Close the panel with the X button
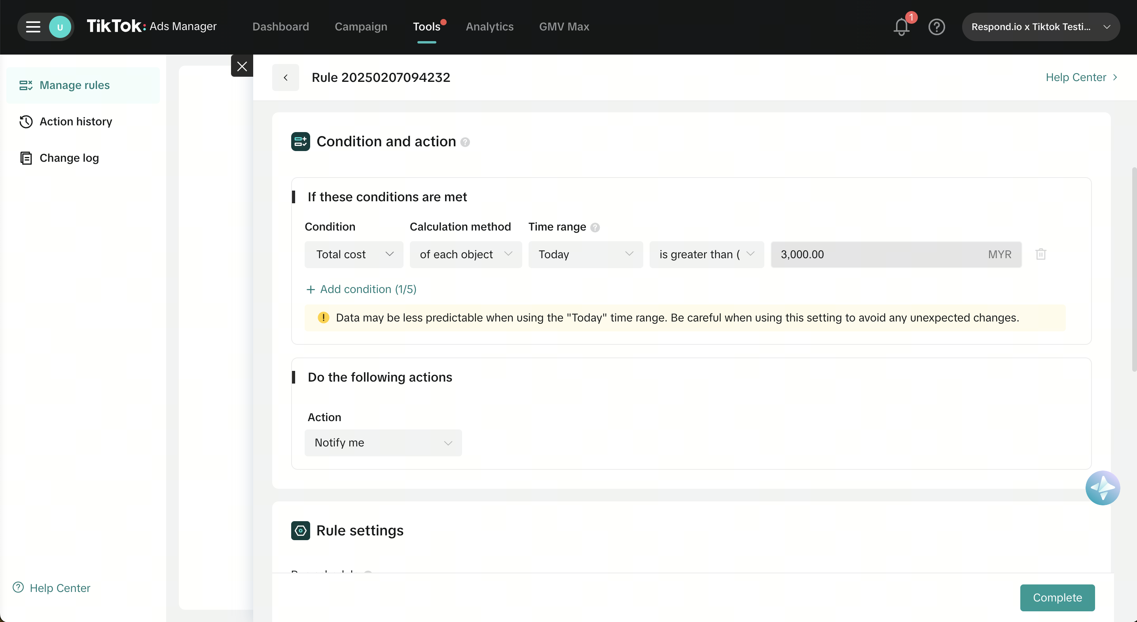 coord(241,66)
